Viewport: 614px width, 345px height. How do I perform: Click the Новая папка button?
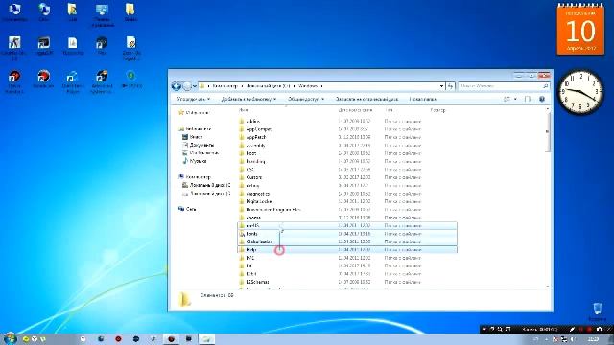[x=422, y=99]
